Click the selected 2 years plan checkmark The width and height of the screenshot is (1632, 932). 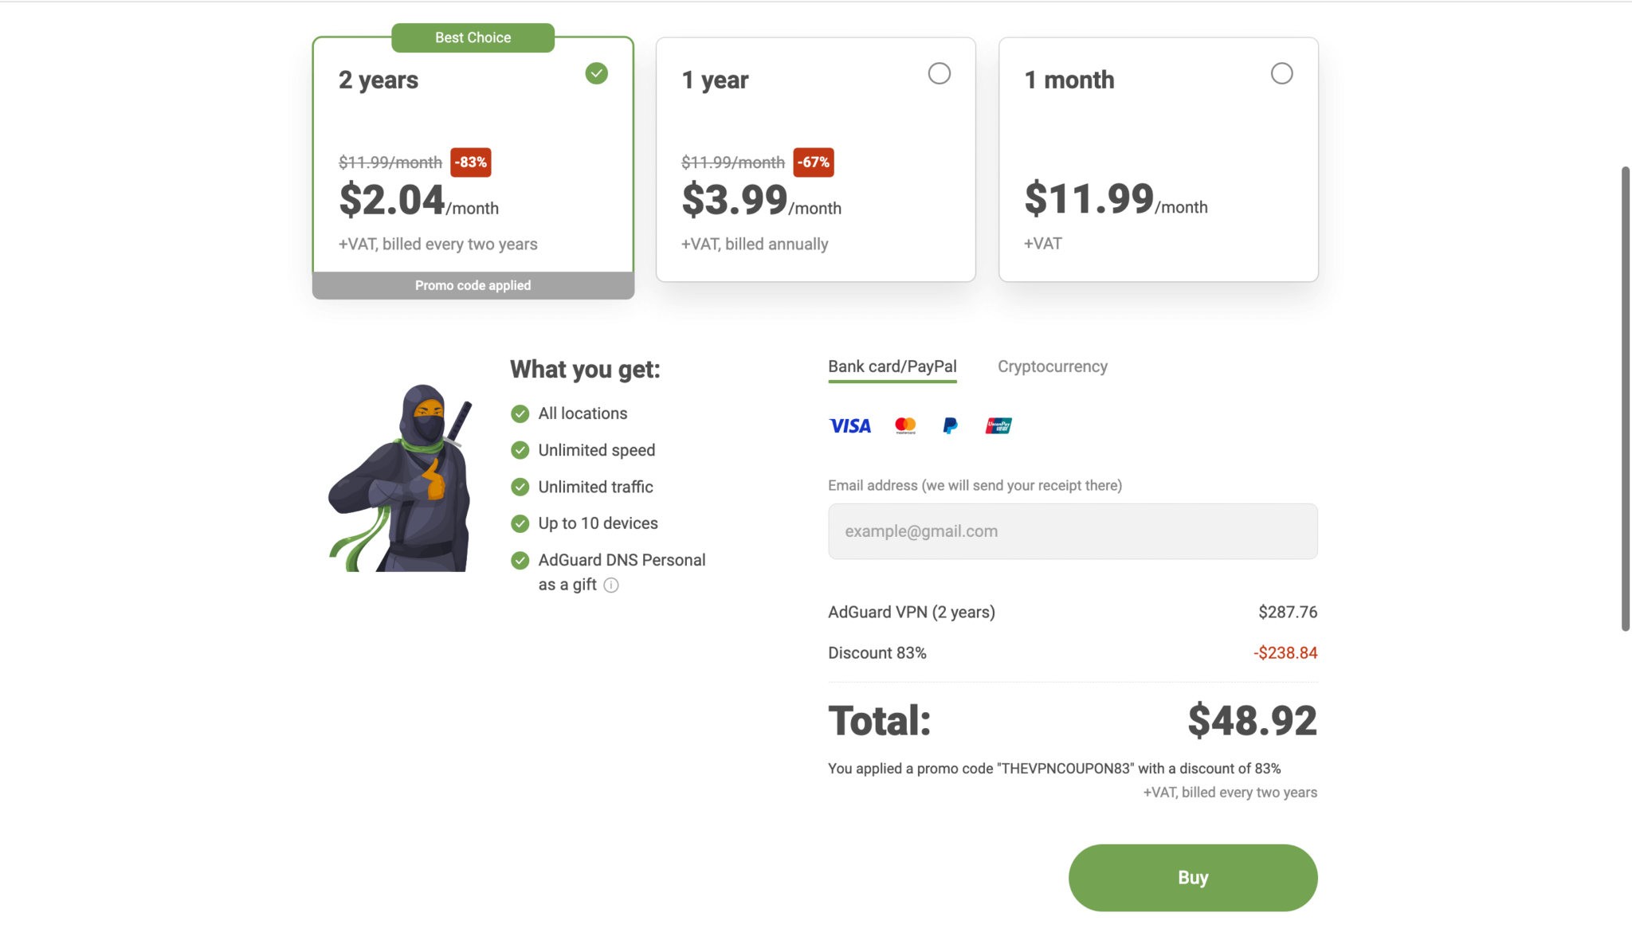pyautogui.click(x=597, y=73)
